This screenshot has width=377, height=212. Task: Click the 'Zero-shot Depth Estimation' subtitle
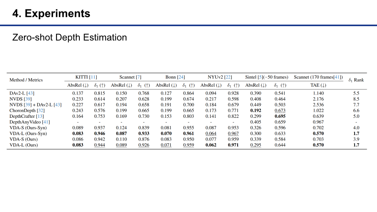coord(70,38)
